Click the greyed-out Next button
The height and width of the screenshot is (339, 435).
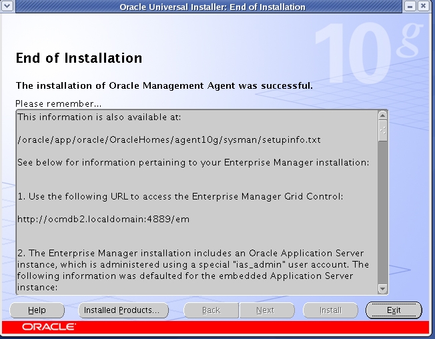(266, 310)
